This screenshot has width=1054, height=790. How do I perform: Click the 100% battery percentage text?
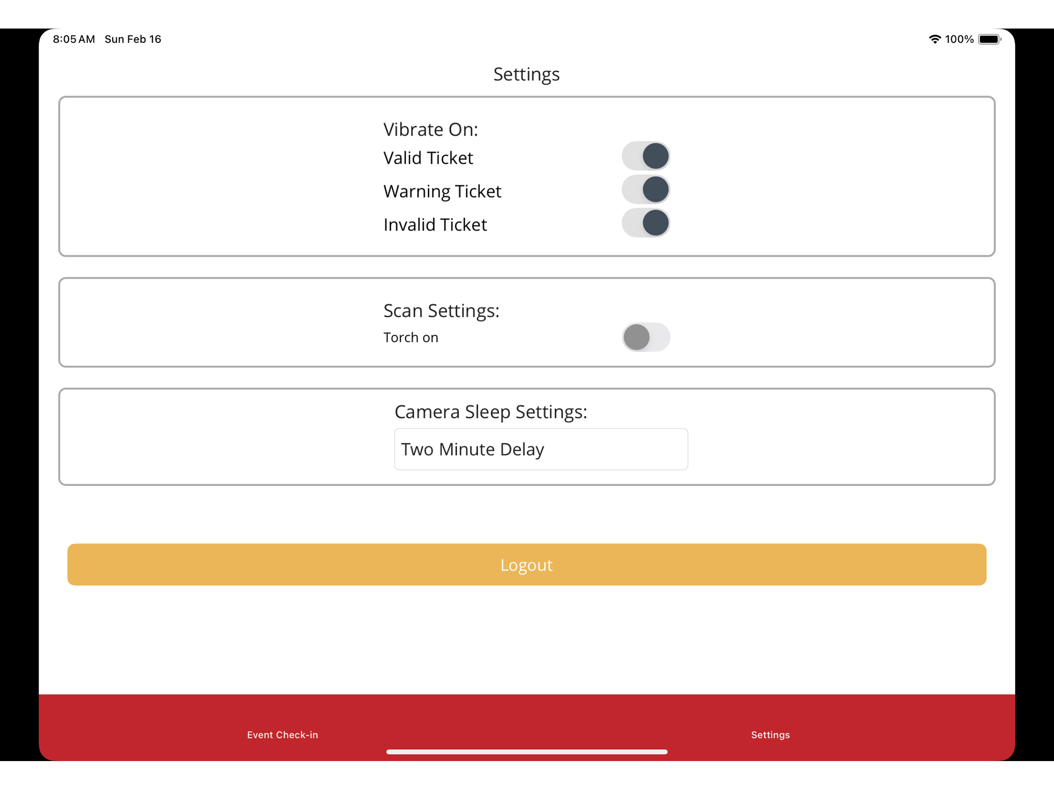tap(959, 39)
